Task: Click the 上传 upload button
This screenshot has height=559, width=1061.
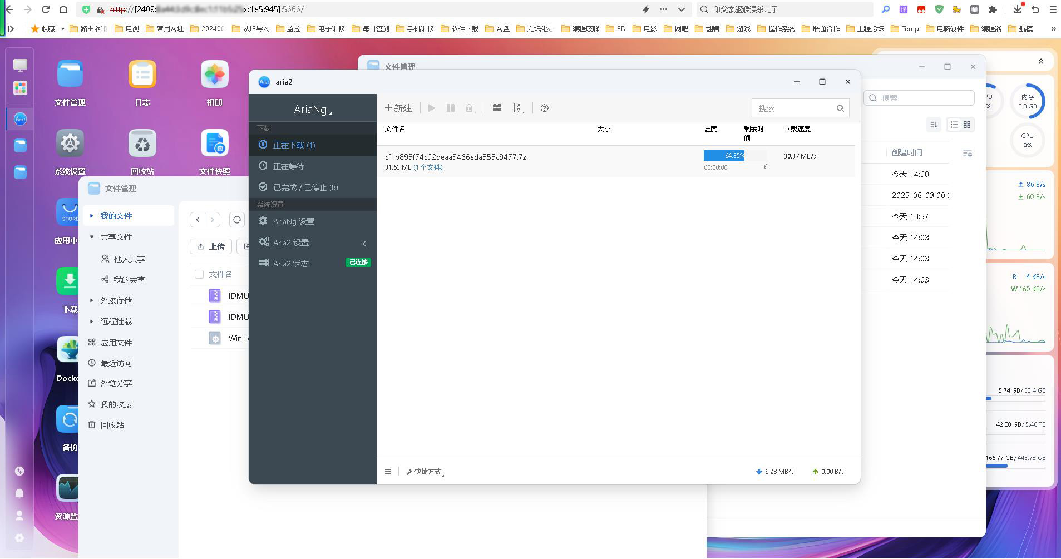Action: coord(211,246)
